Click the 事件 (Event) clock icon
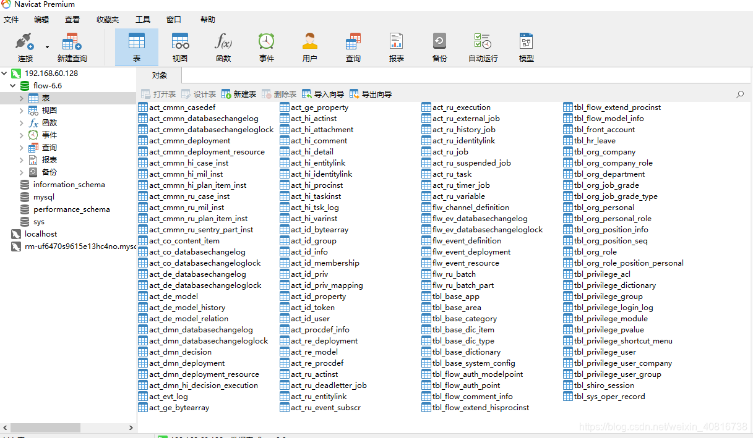Image resolution: width=753 pixels, height=438 pixels. [267, 48]
